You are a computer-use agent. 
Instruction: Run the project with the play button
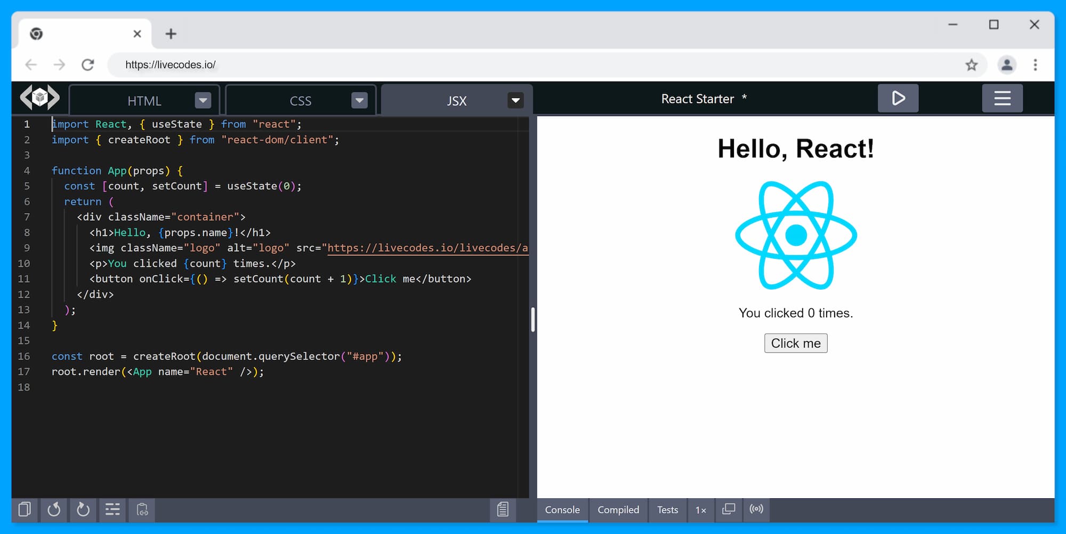898,98
